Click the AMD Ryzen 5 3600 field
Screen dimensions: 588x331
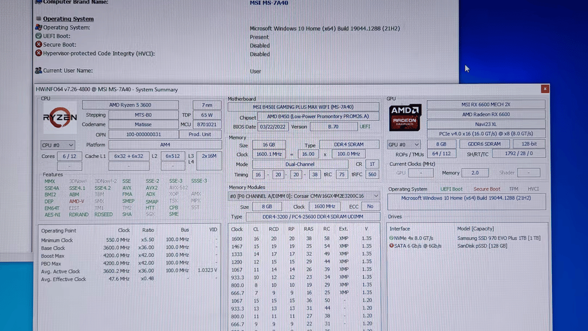pos(130,105)
